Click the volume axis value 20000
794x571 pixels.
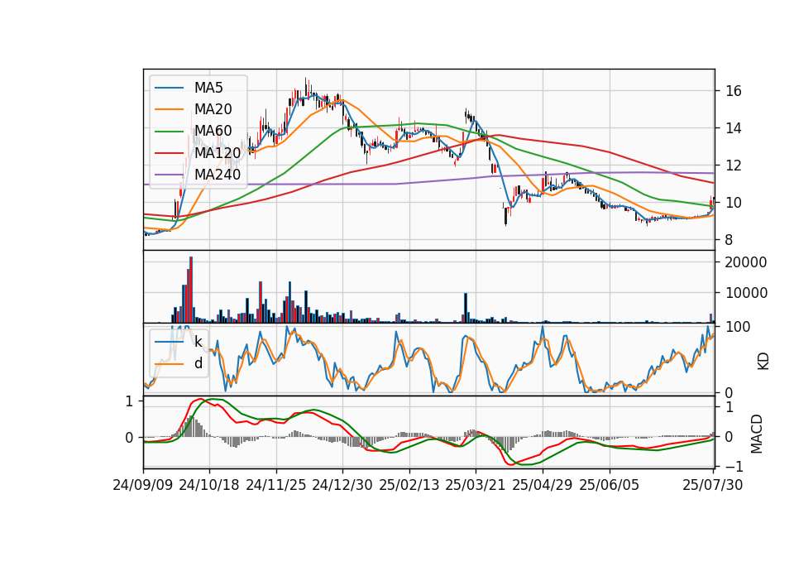click(746, 262)
